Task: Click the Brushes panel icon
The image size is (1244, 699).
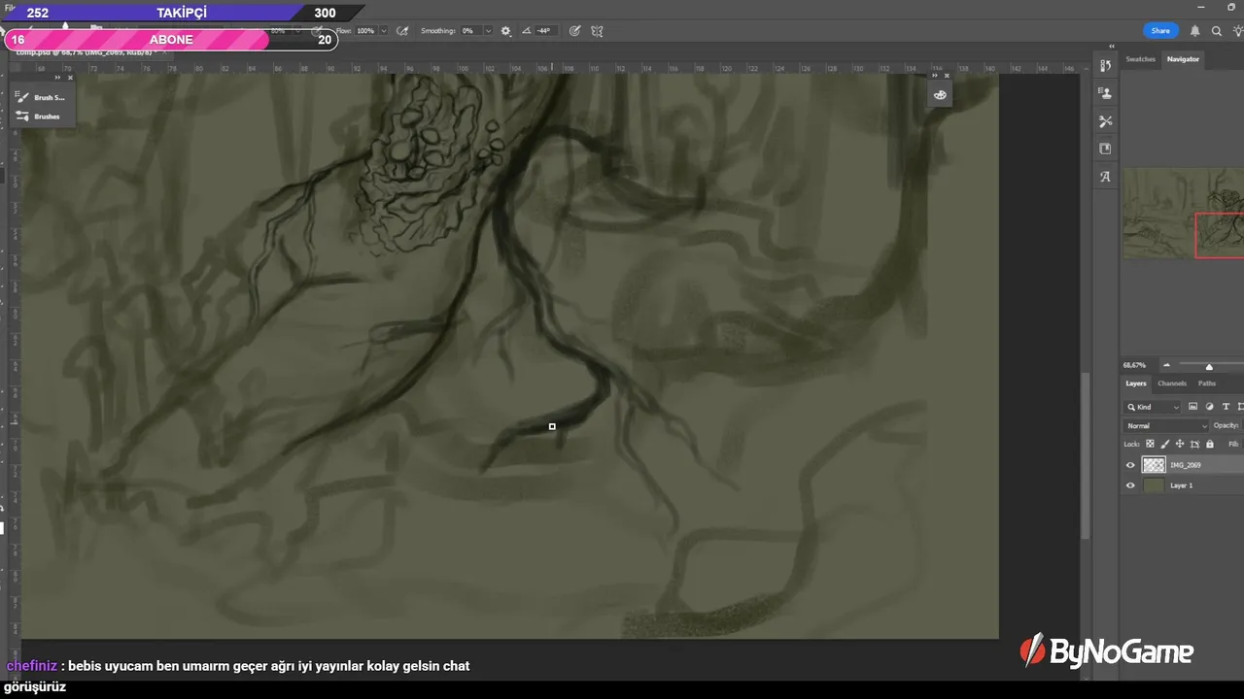Action: [x=22, y=116]
